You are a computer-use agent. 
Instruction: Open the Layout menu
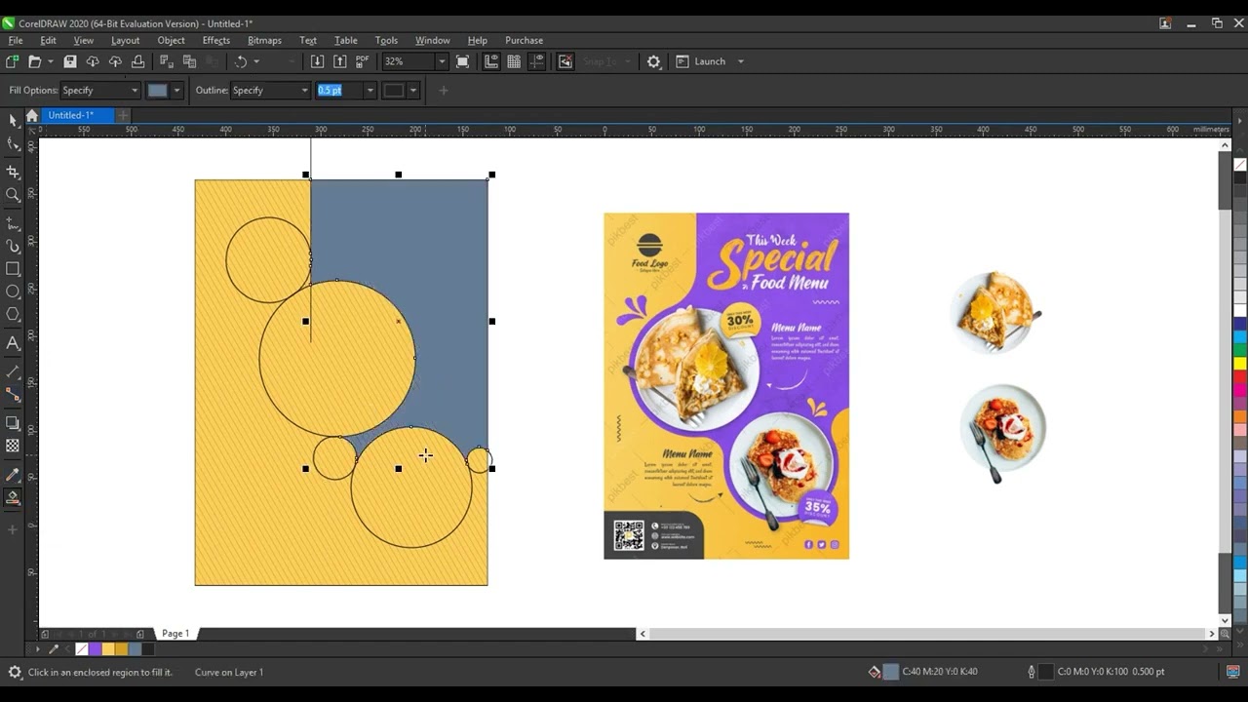click(125, 40)
